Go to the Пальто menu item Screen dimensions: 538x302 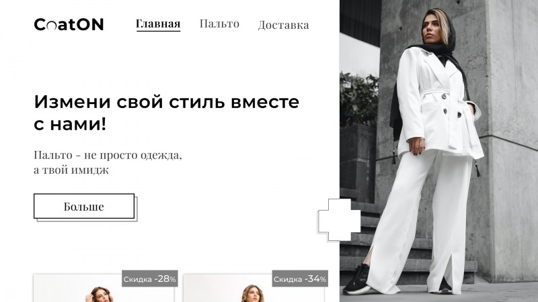(x=219, y=23)
